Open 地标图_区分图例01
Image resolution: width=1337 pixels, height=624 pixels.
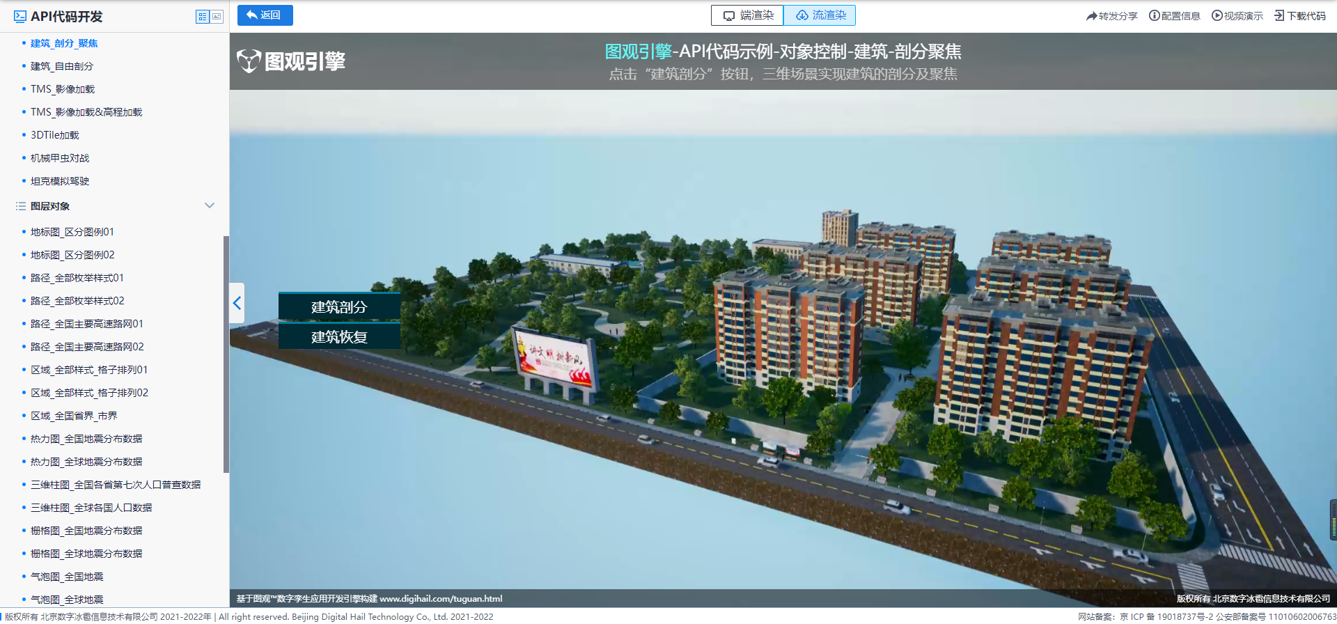72,232
